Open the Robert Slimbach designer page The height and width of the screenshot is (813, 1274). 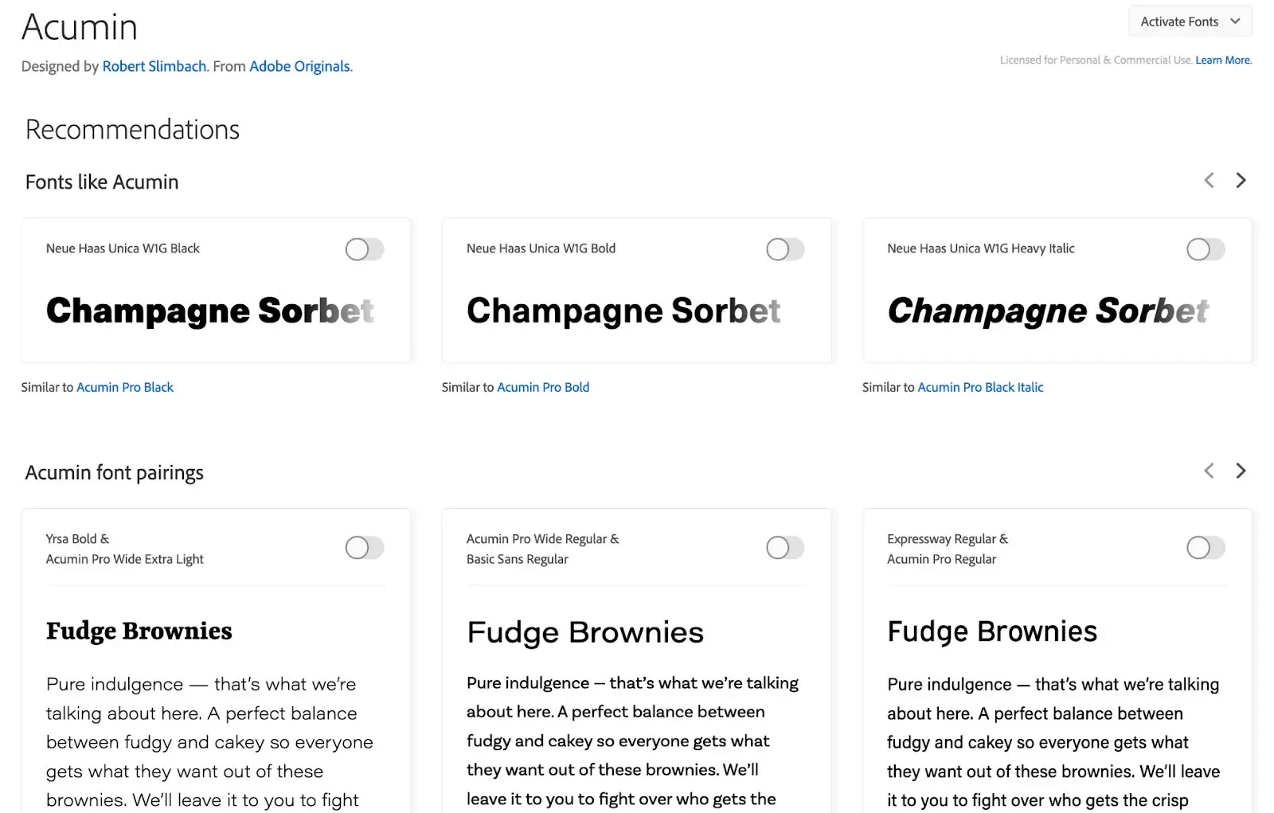pyautogui.click(x=154, y=66)
